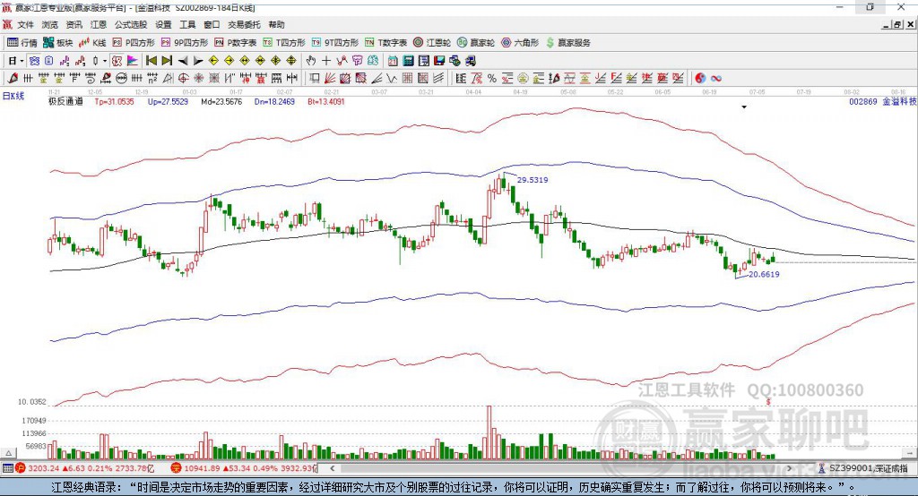The width and height of the screenshot is (918, 496).
Task: Select the red pencil drawing tool
Action: 13,79
